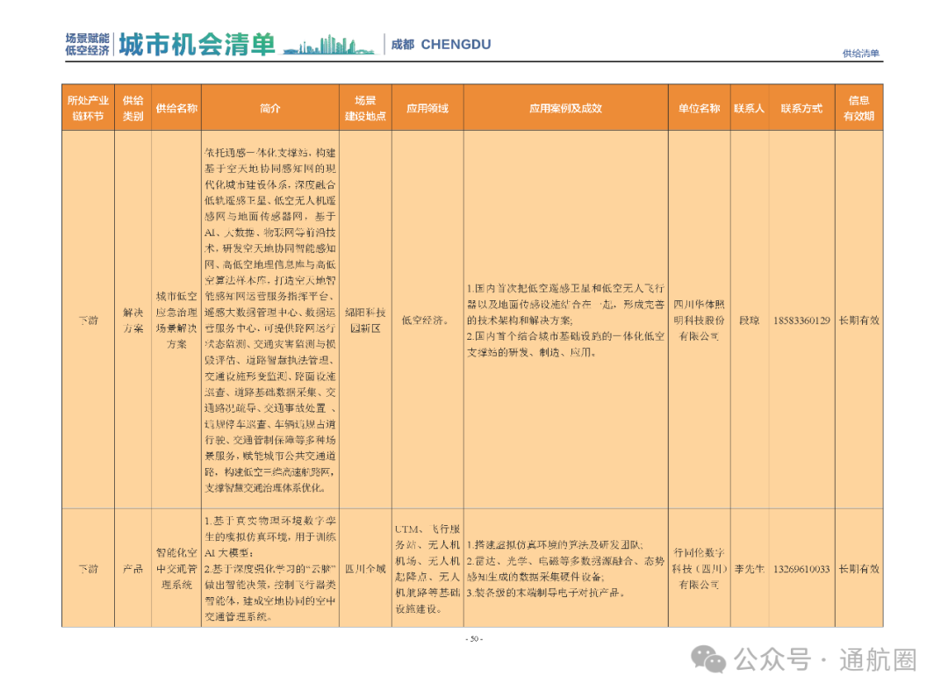This screenshot has height=698, width=948.
Task: Click the '解决方案' category cell
Action: point(133,320)
